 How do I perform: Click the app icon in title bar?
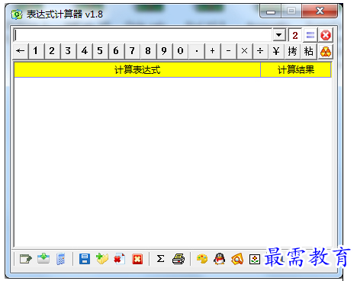click(x=17, y=14)
